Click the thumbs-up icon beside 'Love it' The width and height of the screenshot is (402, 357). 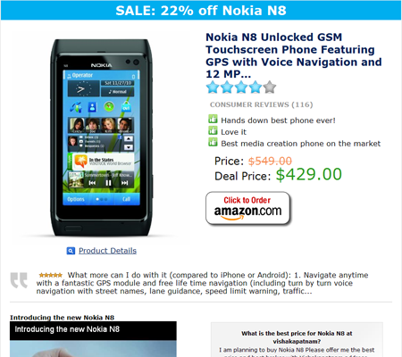click(x=213, y=130)
